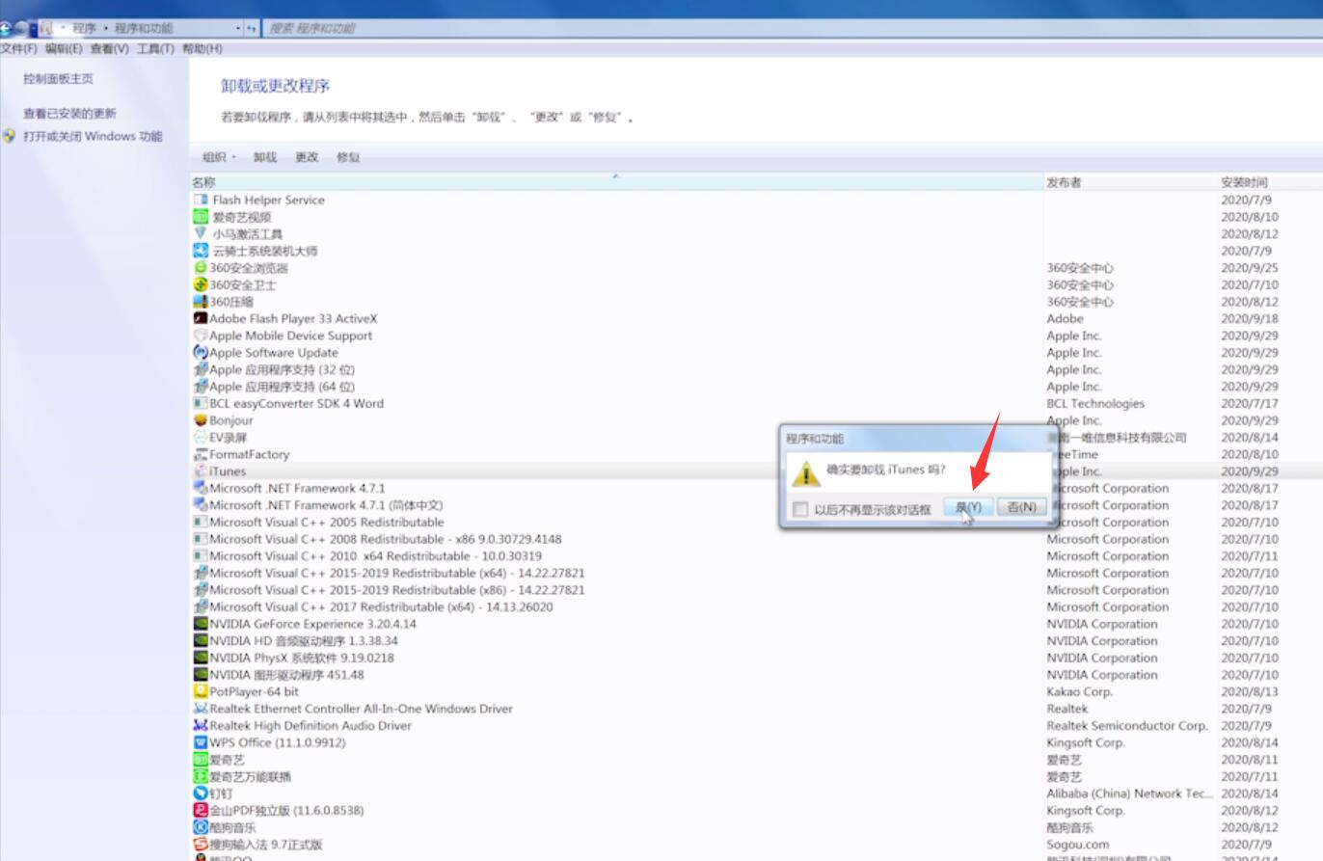Click the 360安全卫士 icon
The height and width of the screenshot is (861, 1323).
pyautogui.click(x=201, y=284)
